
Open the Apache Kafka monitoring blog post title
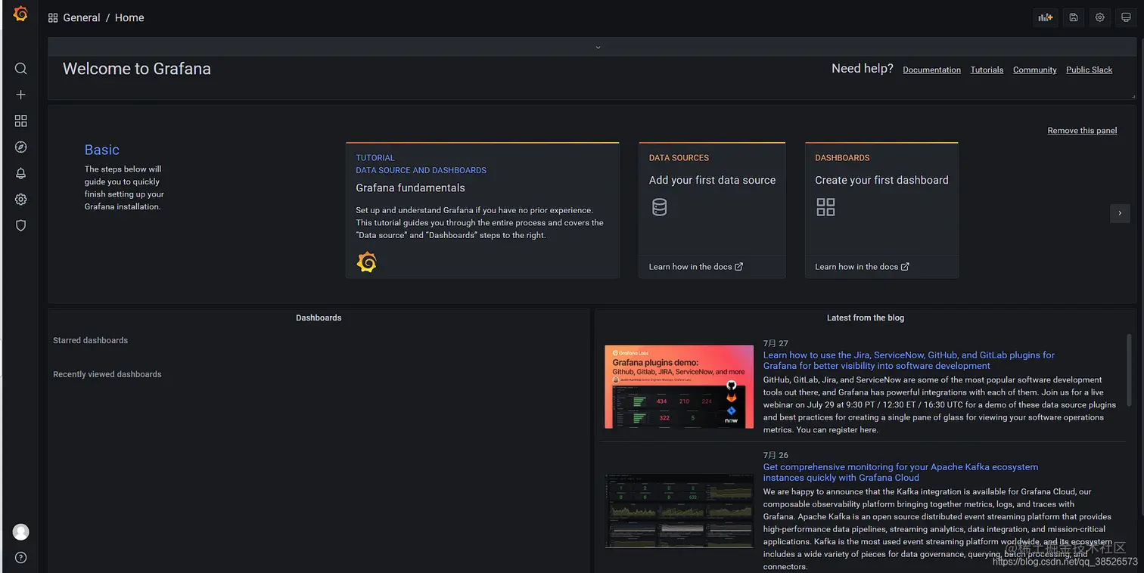click(x=900, y=472)
